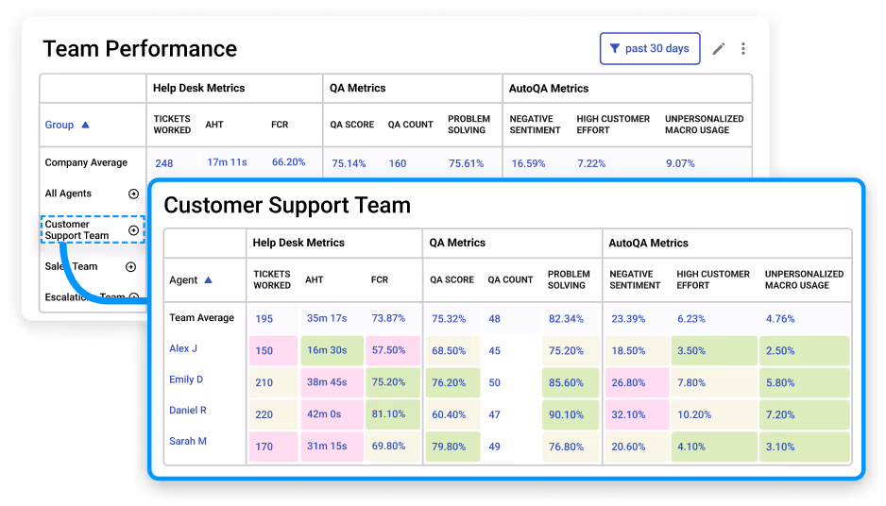Open Alex J agent link
The width and height of the screenshot is (886, 506).
coord(183,348)
